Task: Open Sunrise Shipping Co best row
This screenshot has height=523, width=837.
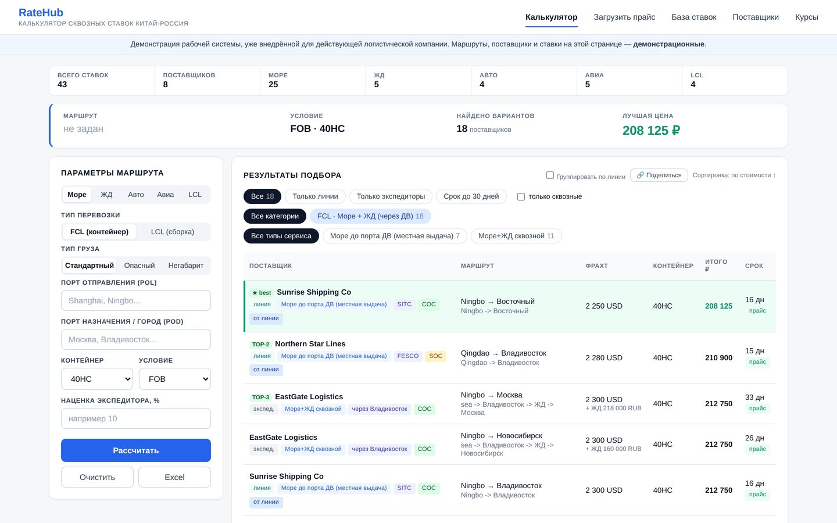Action: pos(510,306)
